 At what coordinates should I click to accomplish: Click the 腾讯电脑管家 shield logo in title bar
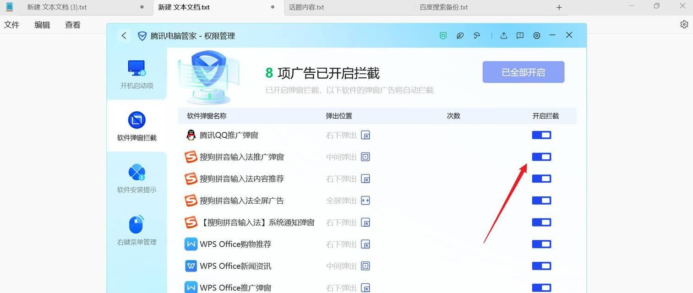[142, 36]
